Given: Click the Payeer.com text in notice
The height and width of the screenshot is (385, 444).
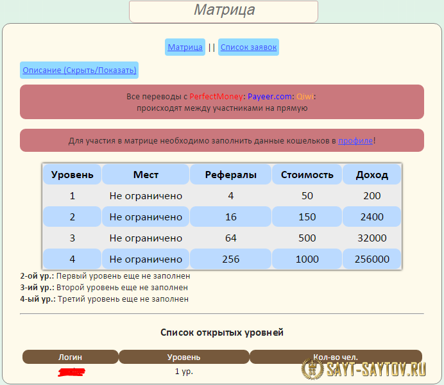Looking at the screenshot, I should (269, 97).
